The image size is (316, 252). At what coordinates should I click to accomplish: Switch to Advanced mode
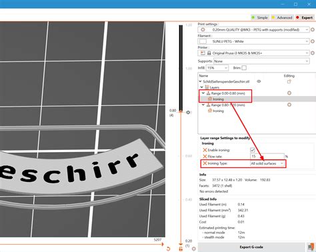click(282, 17)
